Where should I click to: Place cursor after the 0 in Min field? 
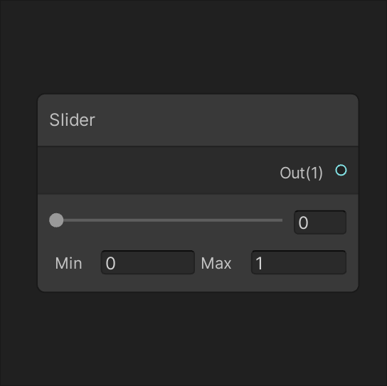pos(117,263)
